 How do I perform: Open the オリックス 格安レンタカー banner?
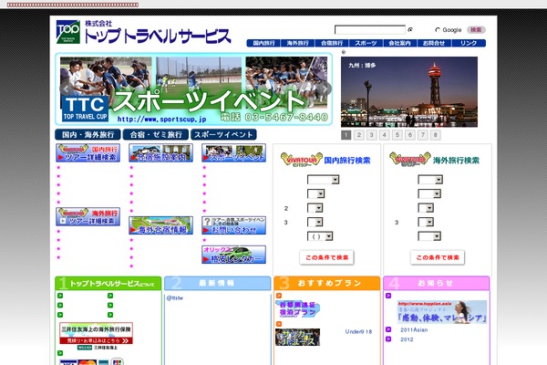(233, 255)
